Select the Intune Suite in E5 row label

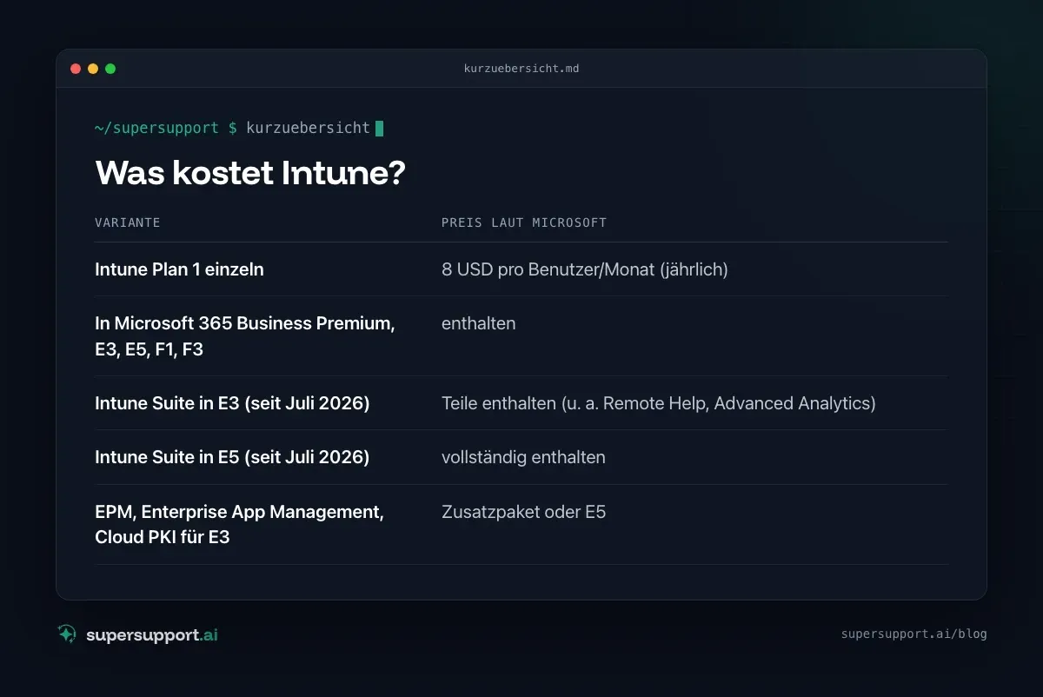[232, 457]
